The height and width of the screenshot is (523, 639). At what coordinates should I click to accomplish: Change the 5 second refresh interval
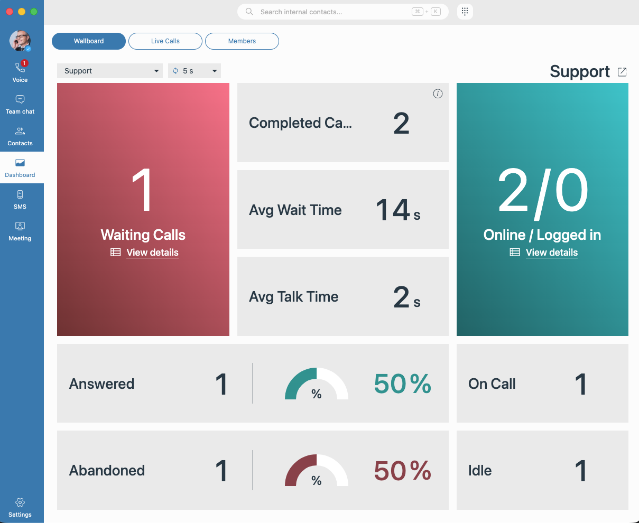[195, 70]
